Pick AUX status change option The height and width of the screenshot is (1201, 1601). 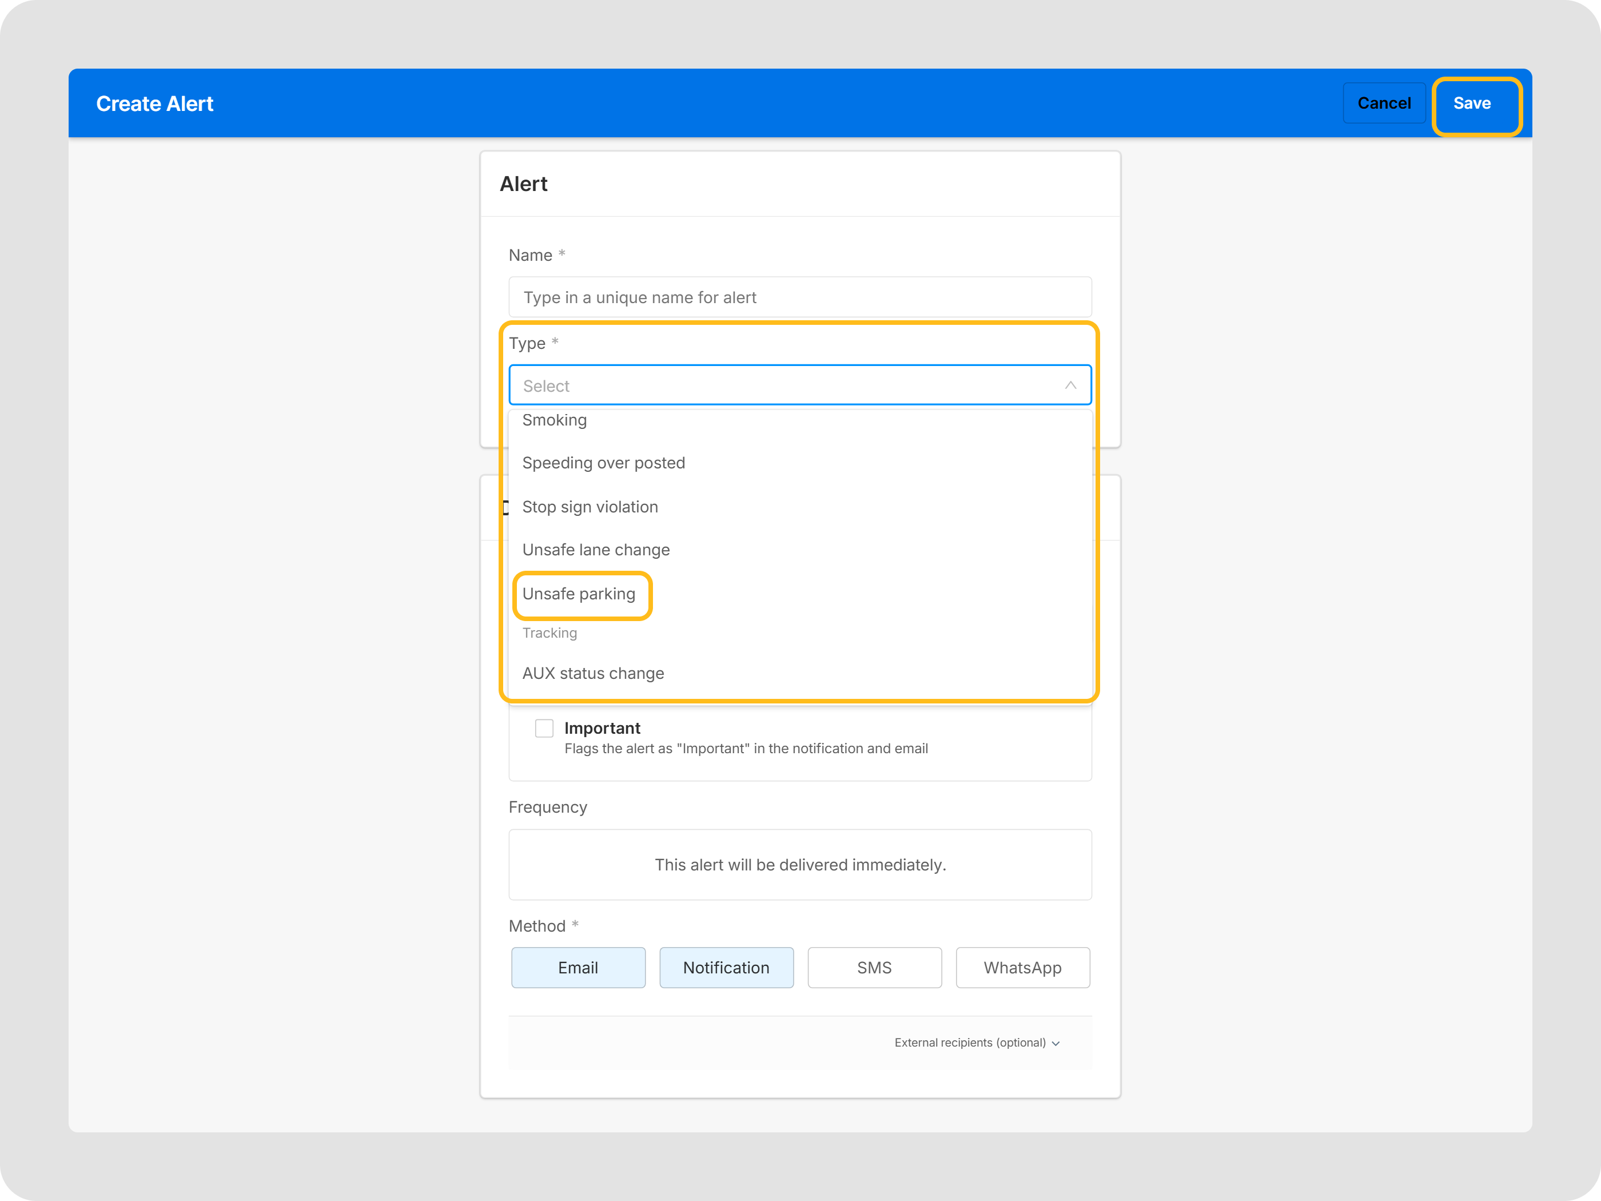pos(593,673)
